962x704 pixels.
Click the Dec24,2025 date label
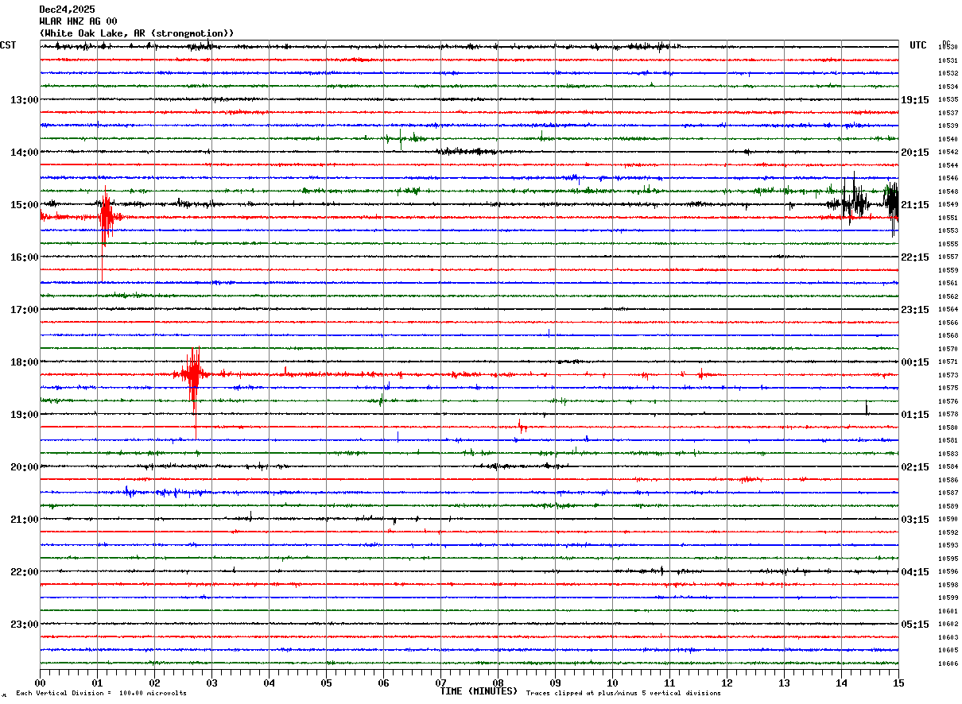pyautogui.click(x=67, y=10)
